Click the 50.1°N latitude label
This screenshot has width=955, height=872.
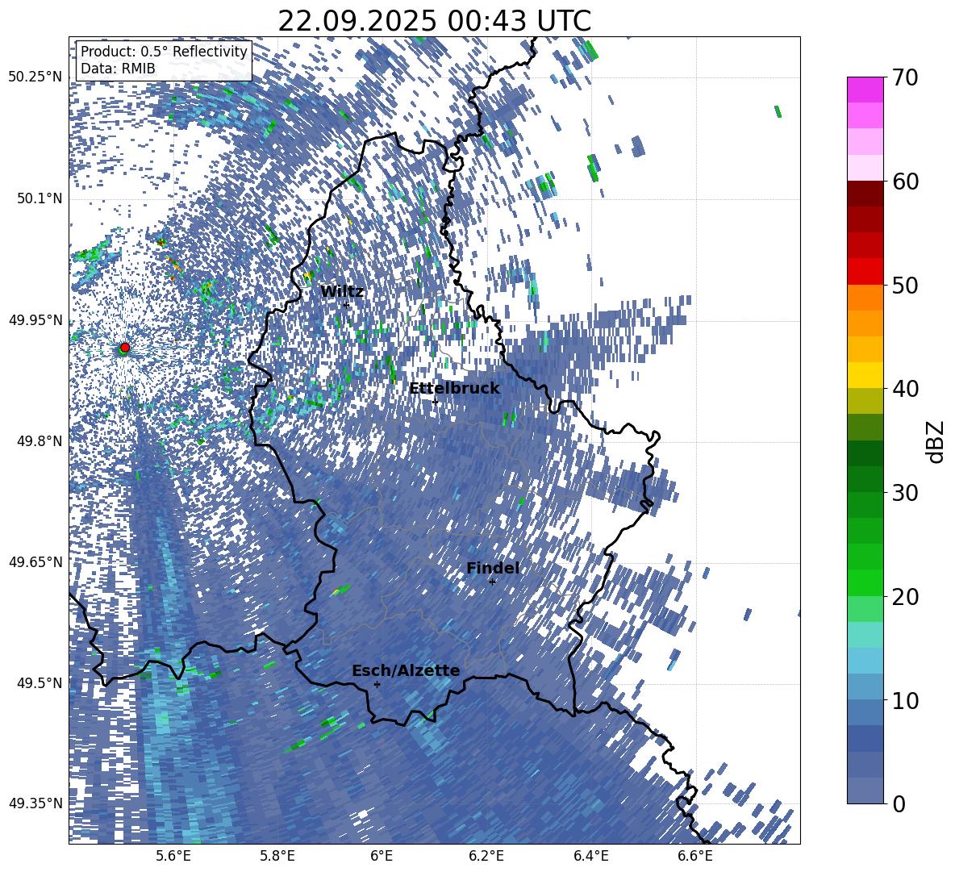pos(40,198)
